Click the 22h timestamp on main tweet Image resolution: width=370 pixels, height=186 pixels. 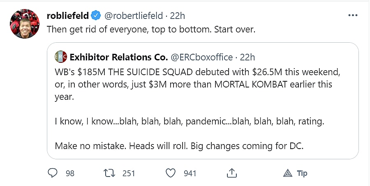177,16
